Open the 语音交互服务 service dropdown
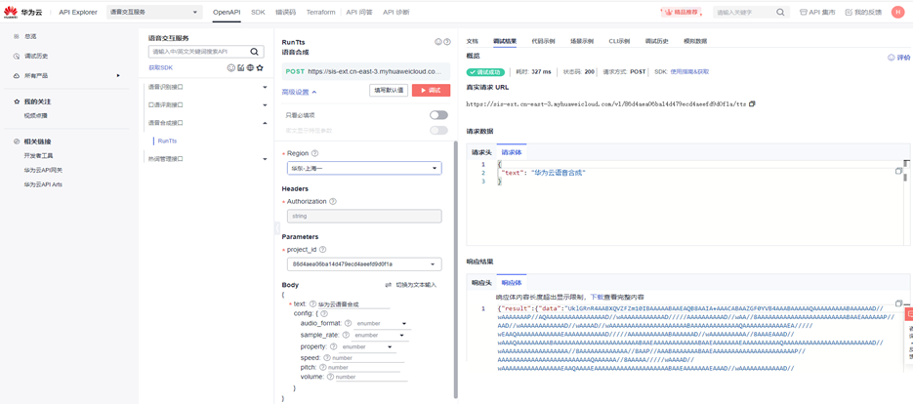The image size is (913, 404). click(154, 12)
